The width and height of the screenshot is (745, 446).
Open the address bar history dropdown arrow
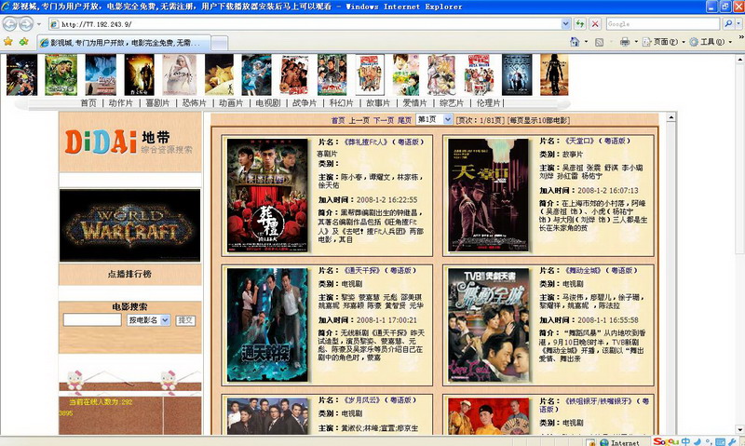tap(565, 24)
